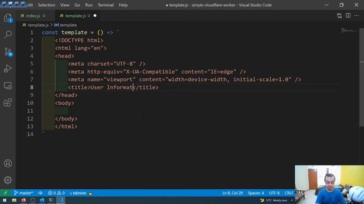Open the Run and Debug view
Image resolution: width=364 pixels, height=204 pixels.
tap(8, 69)
